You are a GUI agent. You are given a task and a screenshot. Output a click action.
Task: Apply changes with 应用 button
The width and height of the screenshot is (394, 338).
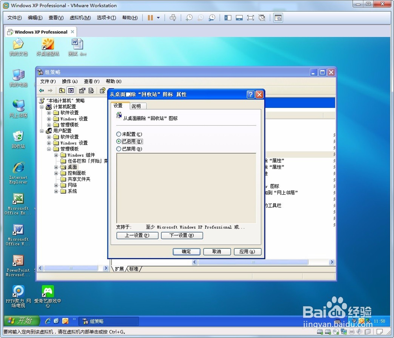click(247, 252)
